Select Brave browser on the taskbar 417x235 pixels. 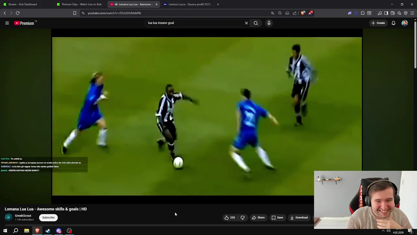[x=37, y=231]
